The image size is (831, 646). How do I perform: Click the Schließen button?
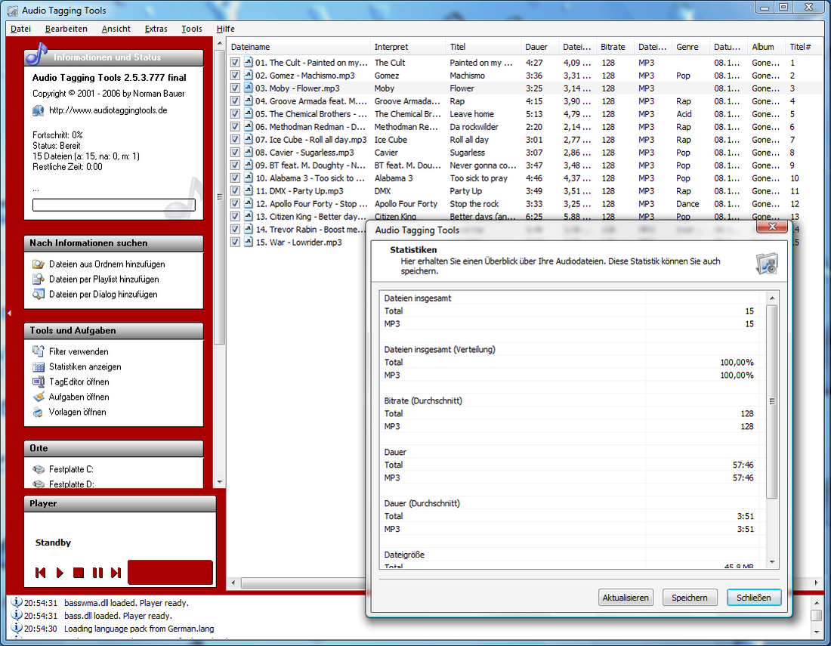click(x=754, y=597)
